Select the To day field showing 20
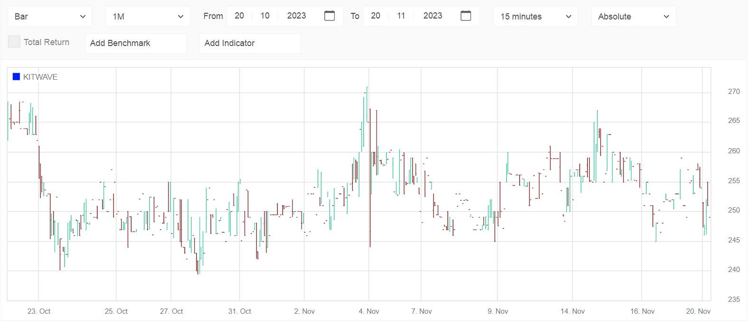The height and width of the screenshot is (327, 756). pos(376,16)
